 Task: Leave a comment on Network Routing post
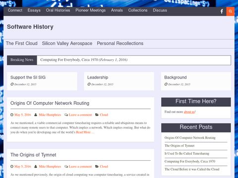[80, 115]
